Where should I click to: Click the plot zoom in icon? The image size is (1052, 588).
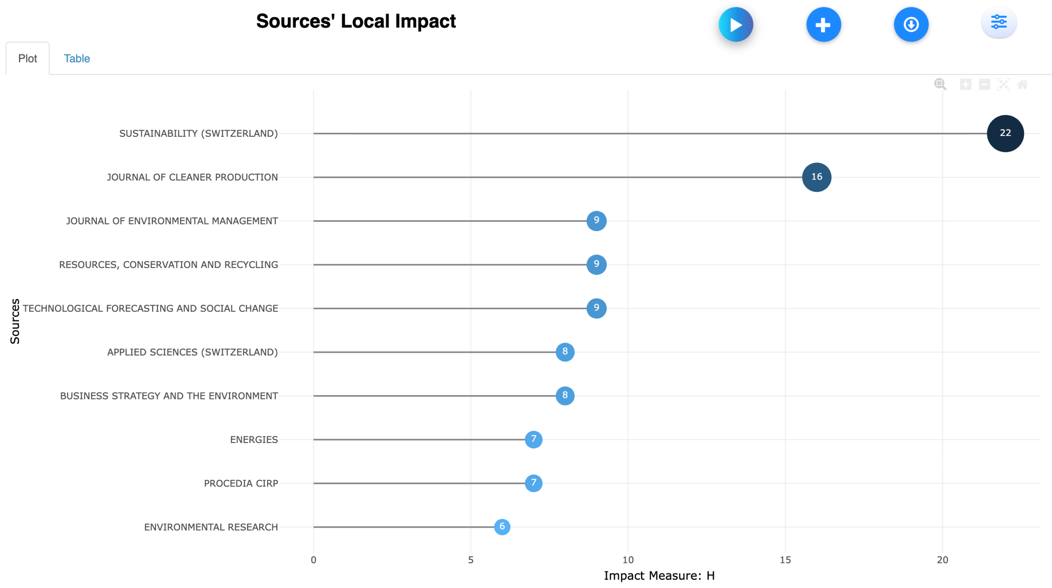tap(965, 85)
